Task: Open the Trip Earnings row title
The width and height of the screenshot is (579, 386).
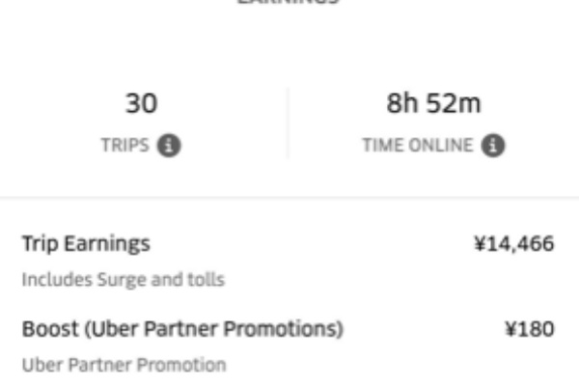Action: tap(86, 244)
